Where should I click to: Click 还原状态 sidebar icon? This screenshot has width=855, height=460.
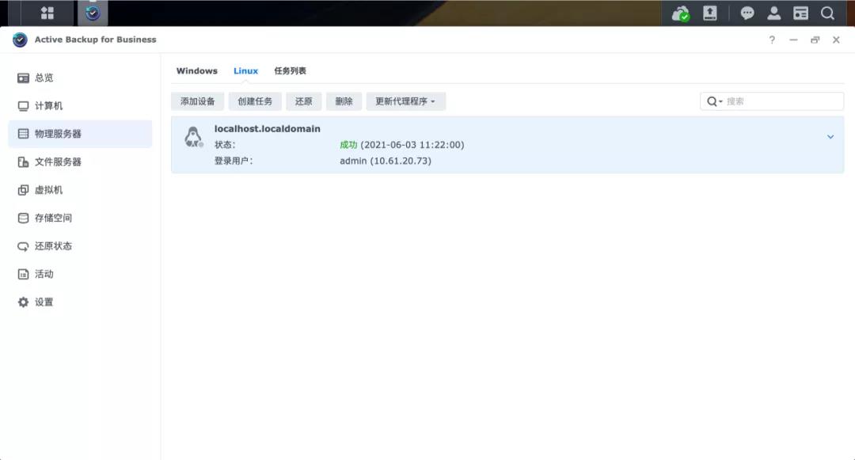pos(23,246)
